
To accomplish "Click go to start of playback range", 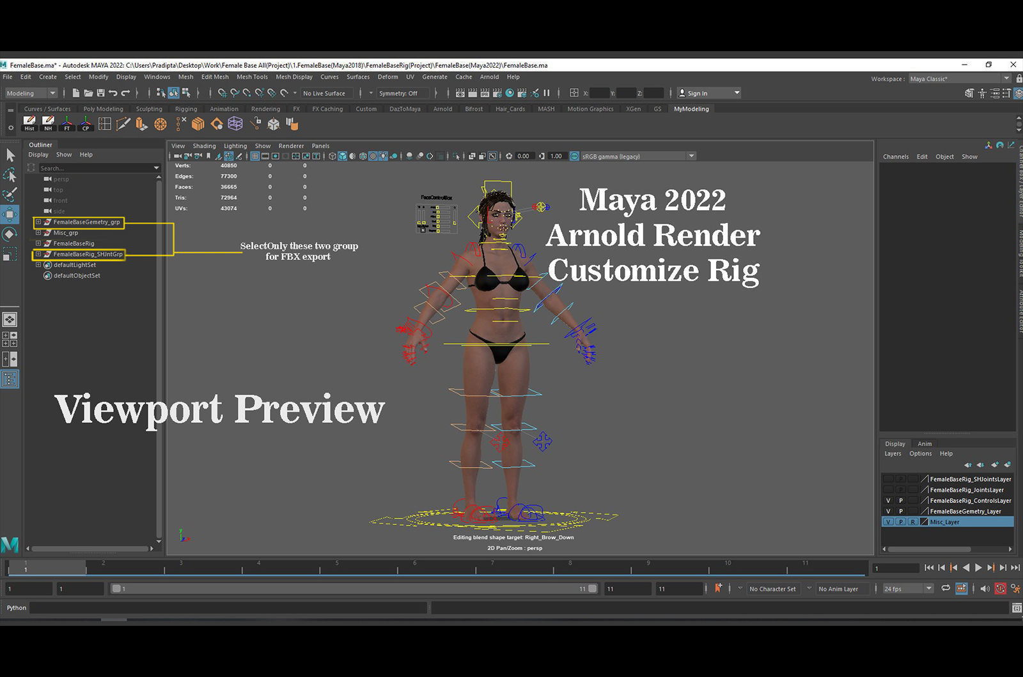I will click(x=929, y=568).
